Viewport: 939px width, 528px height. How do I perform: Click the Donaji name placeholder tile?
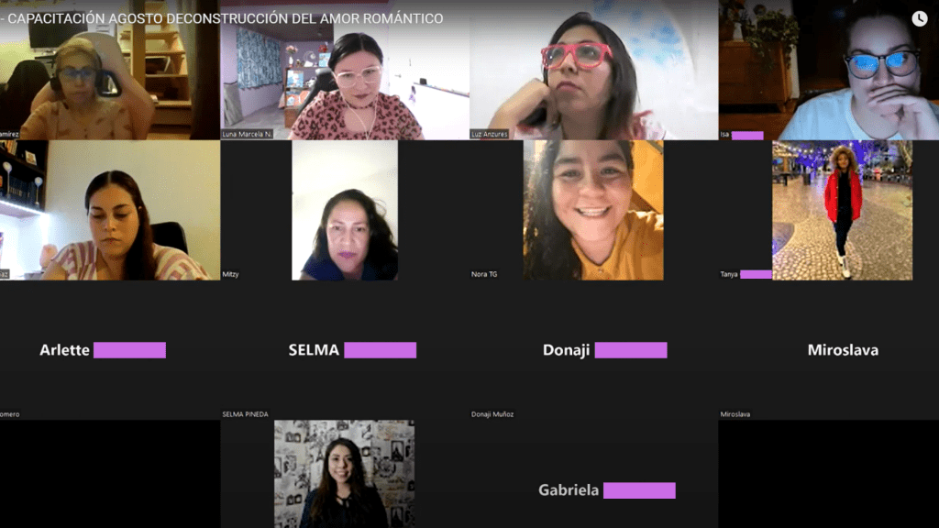pos(594,350)
